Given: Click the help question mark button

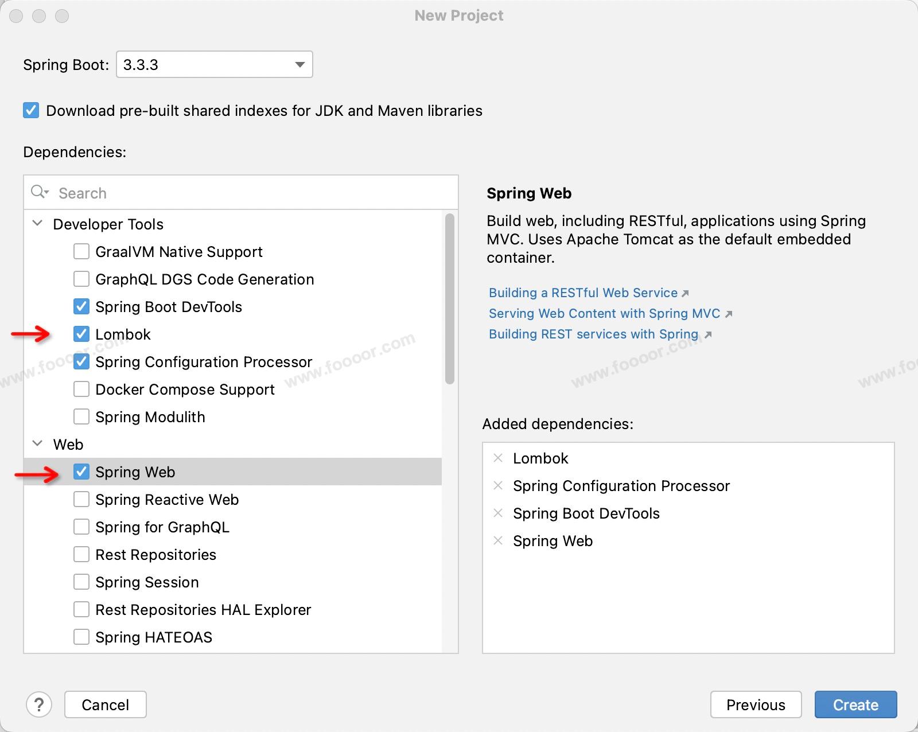Looking at the screenshot, I should point(39,704).
